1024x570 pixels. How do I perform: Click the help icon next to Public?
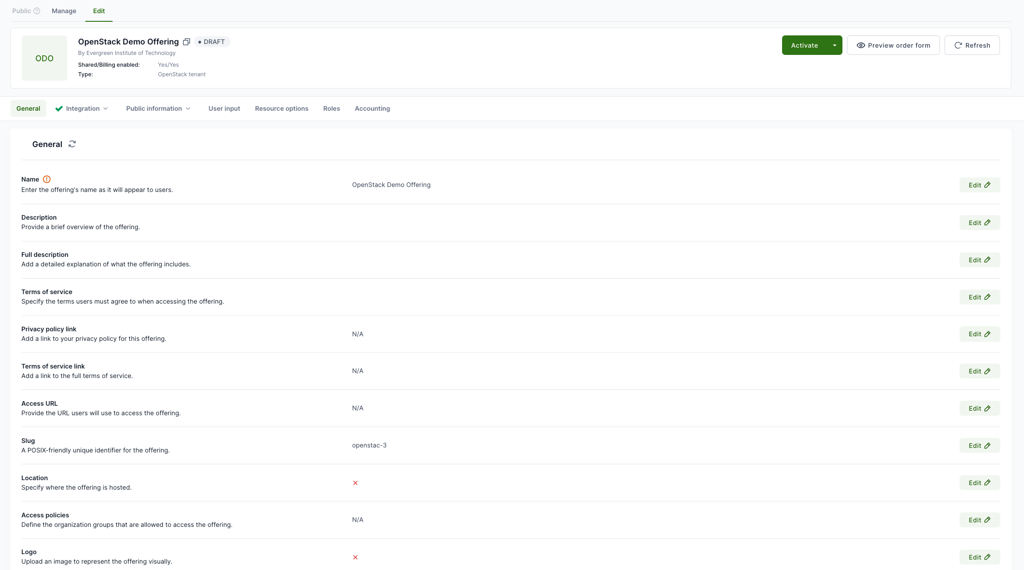click(37, 11)
